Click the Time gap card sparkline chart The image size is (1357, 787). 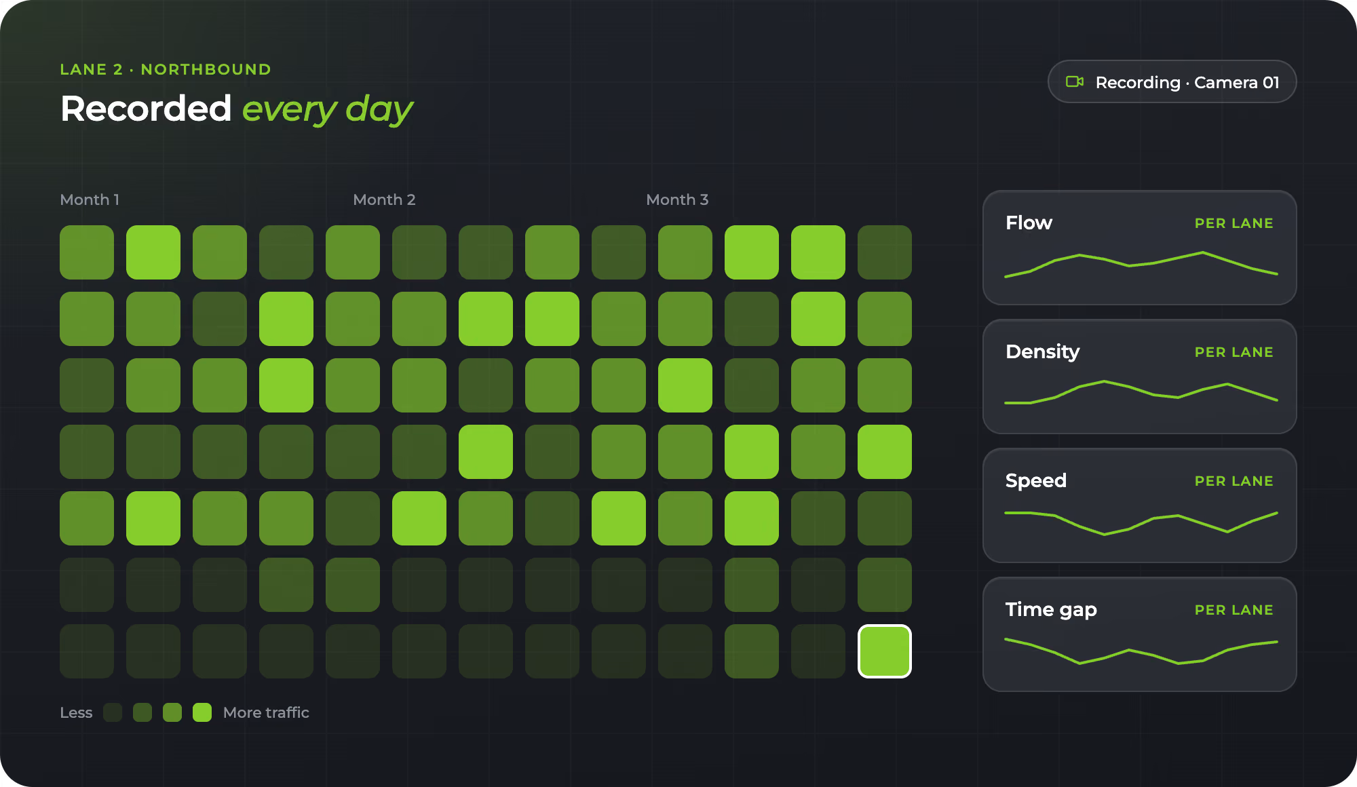point(1141,651)
